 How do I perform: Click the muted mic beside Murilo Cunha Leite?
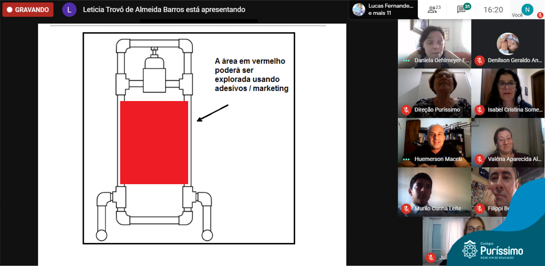(406, 209)
